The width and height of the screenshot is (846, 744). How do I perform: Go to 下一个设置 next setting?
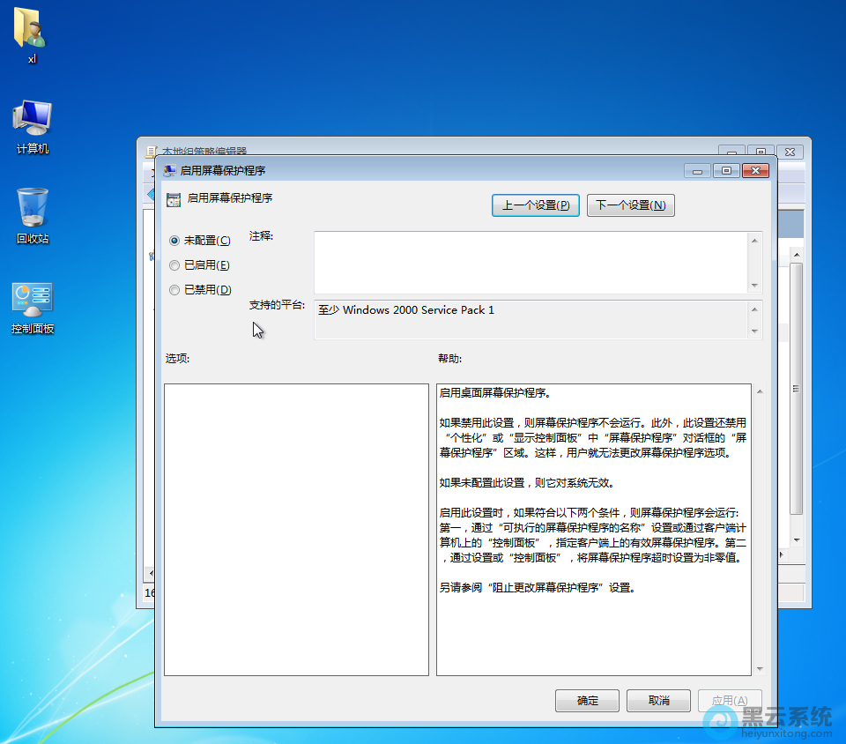coord(630,205)
